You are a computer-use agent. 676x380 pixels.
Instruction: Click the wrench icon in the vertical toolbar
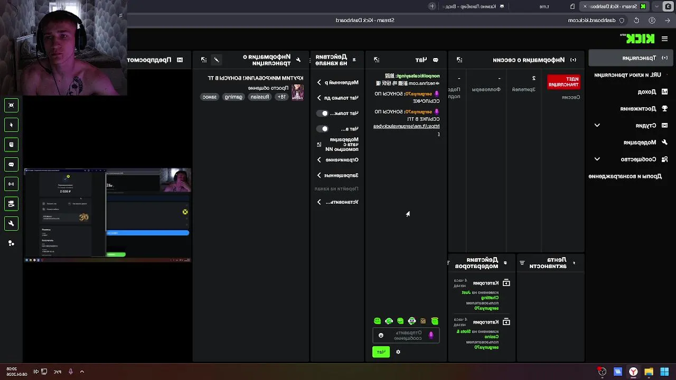pos(11,223)
